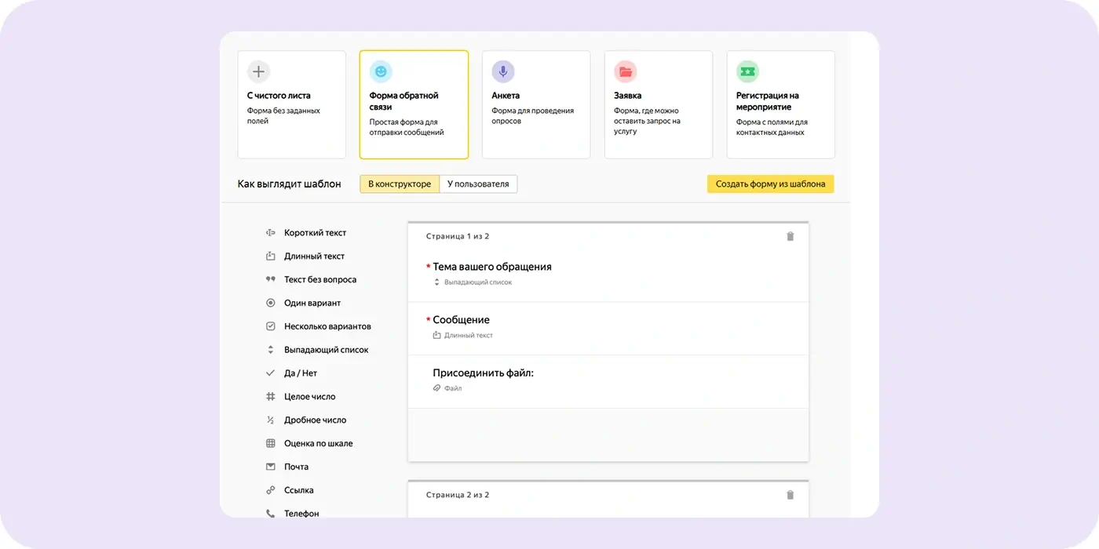Click the Страница 1 из 2 header
Viewport: 1099px width, 549px height.
[458, 236]
